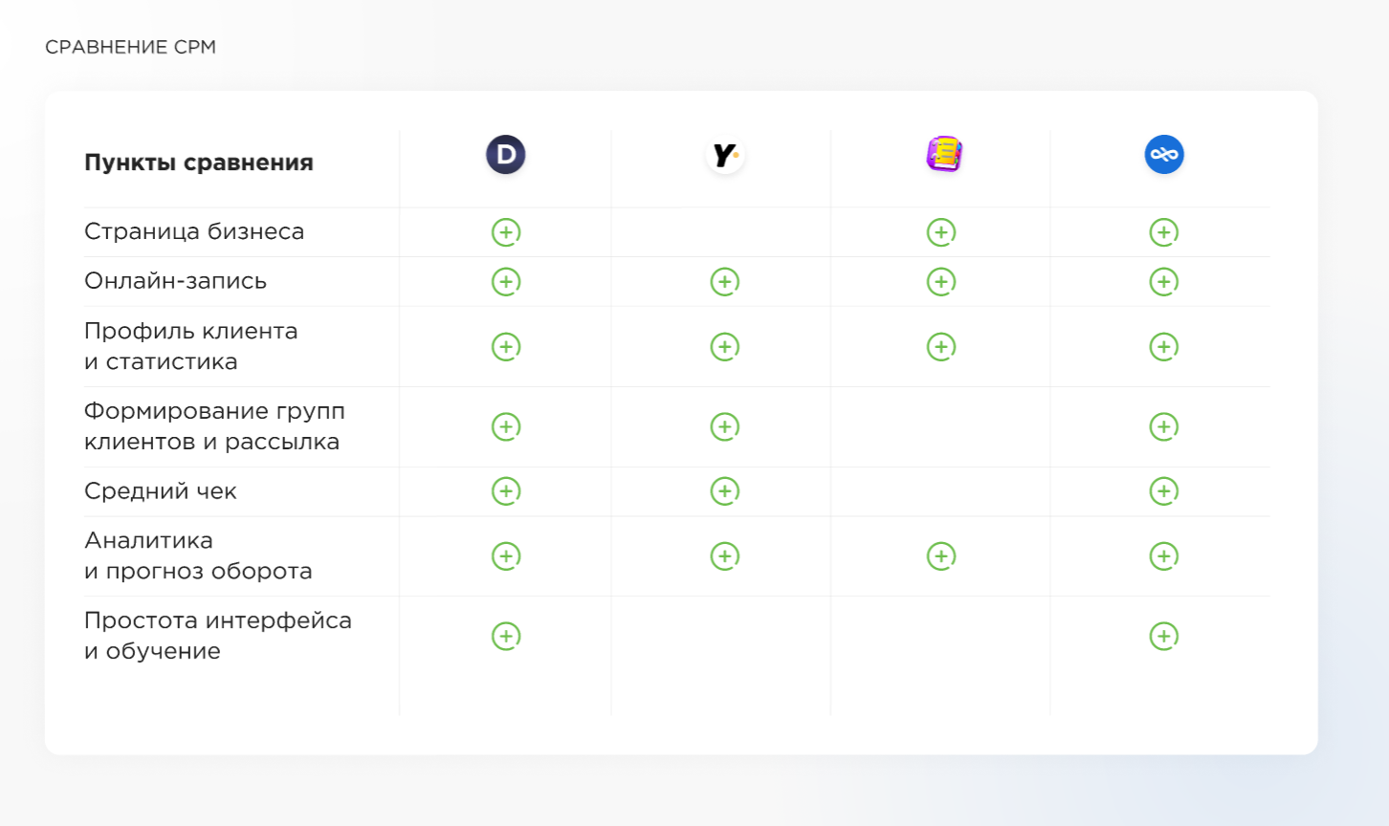Viewport: 1389px width, 826px height.
Task: Click the Аналитика и прогноз оборота label
Action: point(198,555)
